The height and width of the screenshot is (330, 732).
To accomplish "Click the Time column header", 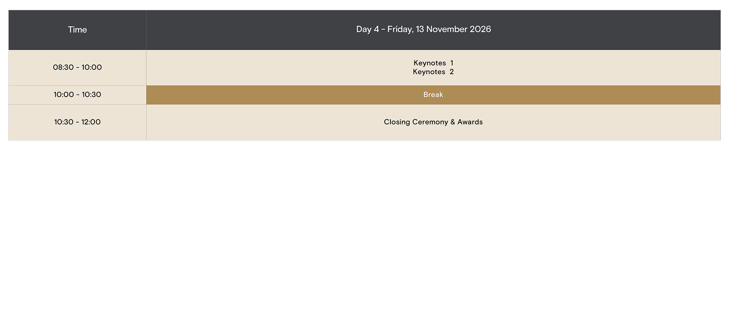I will coord(77,30).
